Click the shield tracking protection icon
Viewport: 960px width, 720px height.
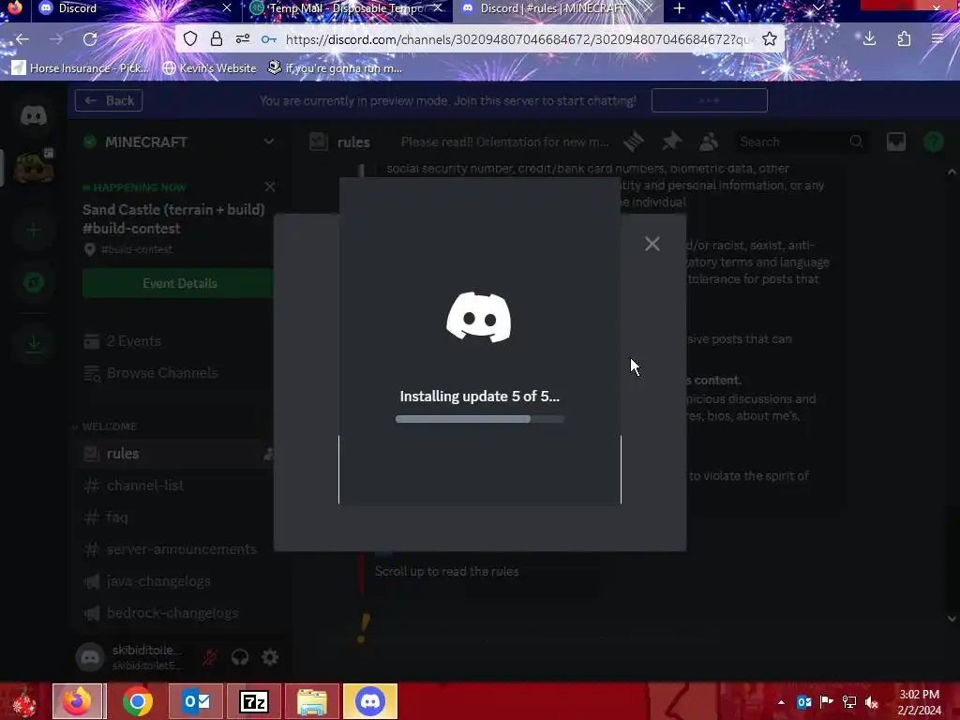point(190,39)
